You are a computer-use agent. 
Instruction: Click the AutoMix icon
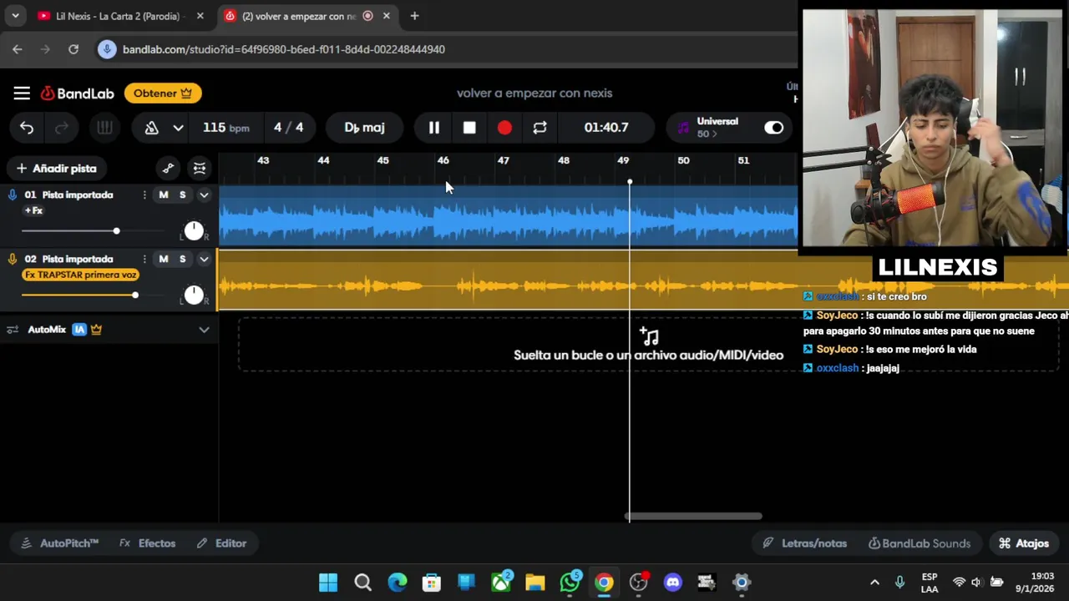point(13,330)
